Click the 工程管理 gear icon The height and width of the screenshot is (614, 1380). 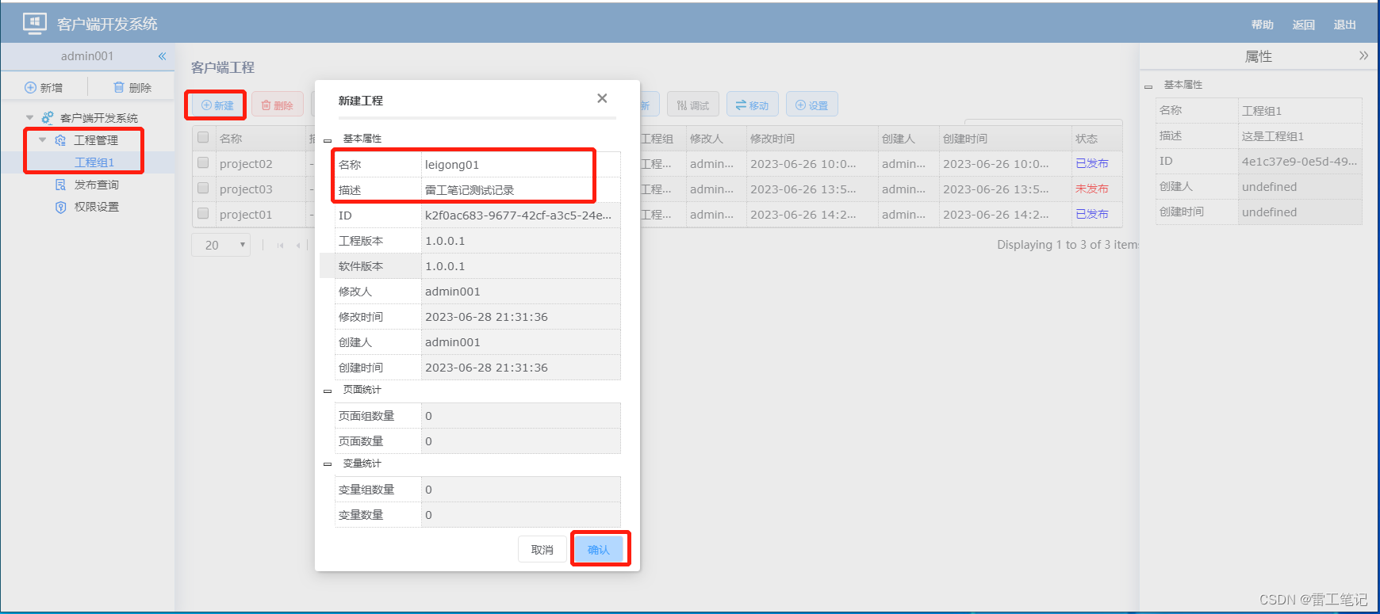(60, 140)
